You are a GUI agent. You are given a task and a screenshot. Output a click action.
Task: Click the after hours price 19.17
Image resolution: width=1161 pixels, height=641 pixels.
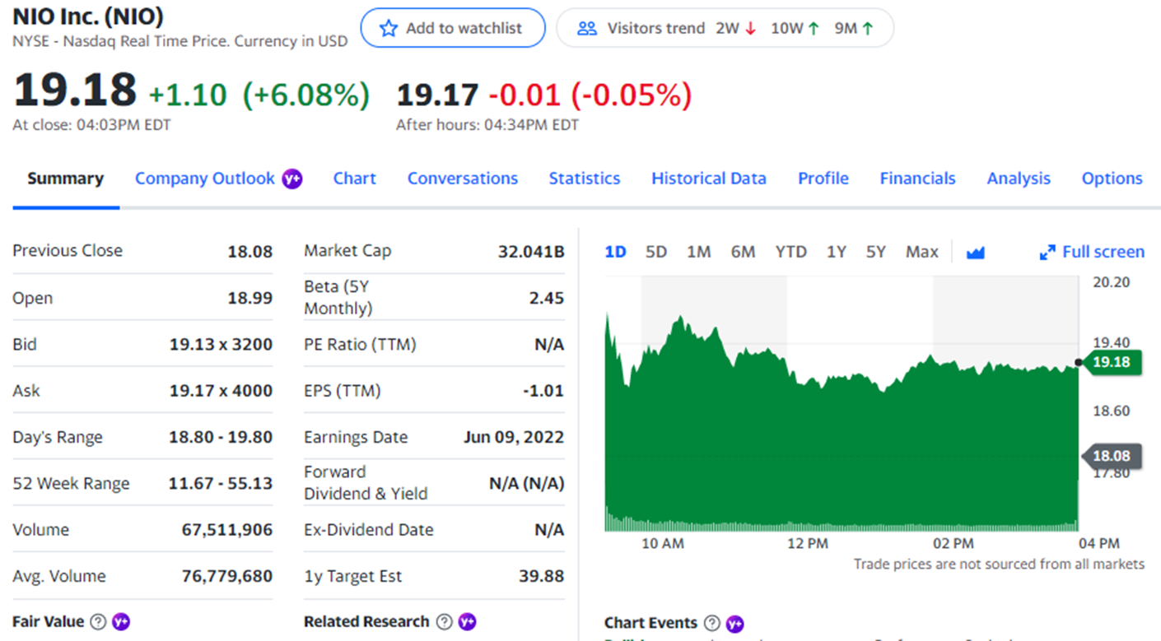437,95
